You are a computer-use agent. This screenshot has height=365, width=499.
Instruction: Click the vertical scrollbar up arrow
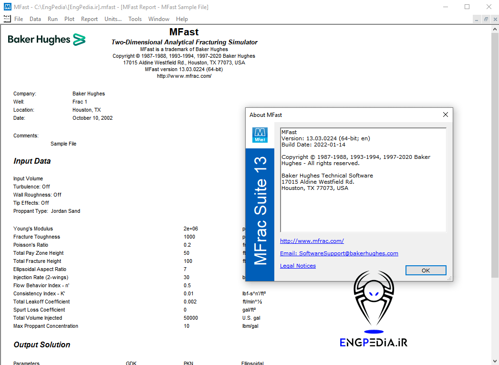(495, 29)
